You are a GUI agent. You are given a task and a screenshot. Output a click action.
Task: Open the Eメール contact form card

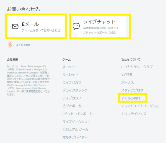pyautogui.click(x=36, y=27)
